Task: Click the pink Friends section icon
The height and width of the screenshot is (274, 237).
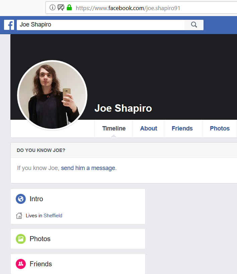Action: click(21, 264)
